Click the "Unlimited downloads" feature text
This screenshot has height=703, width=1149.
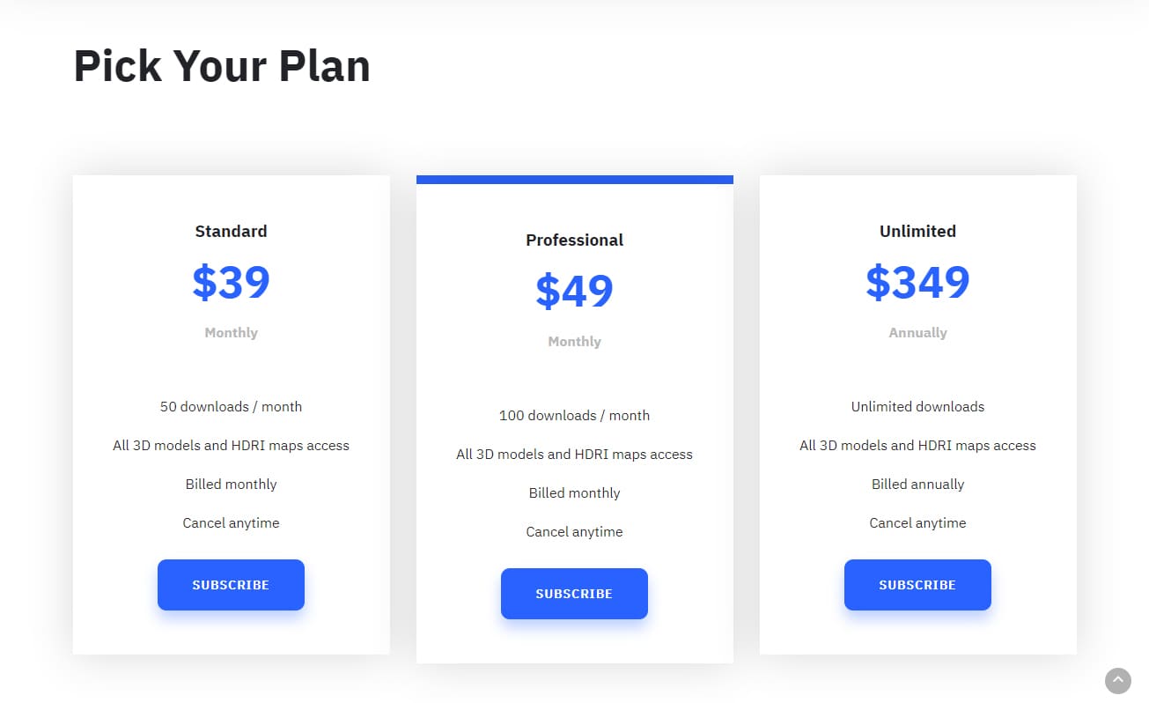[917, 407]
